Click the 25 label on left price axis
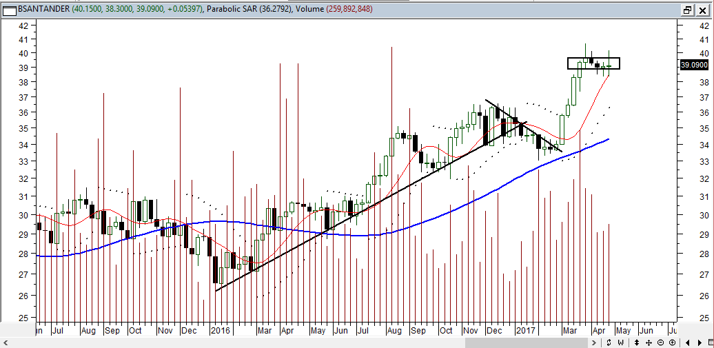Viewport: 714px width, 348px height. [23, 318]
